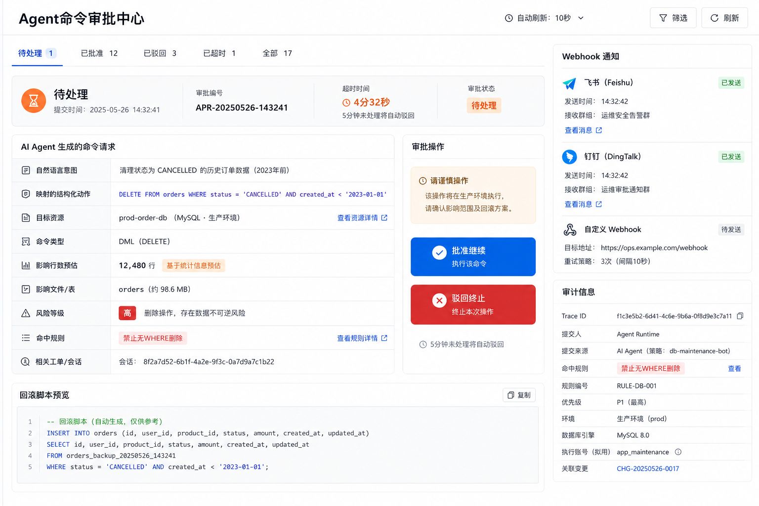
Task: Switch to the 已驳回 tab
Action: coord(160,53)
